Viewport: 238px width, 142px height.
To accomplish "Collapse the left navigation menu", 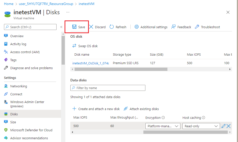I will click(x=61, y=27).
